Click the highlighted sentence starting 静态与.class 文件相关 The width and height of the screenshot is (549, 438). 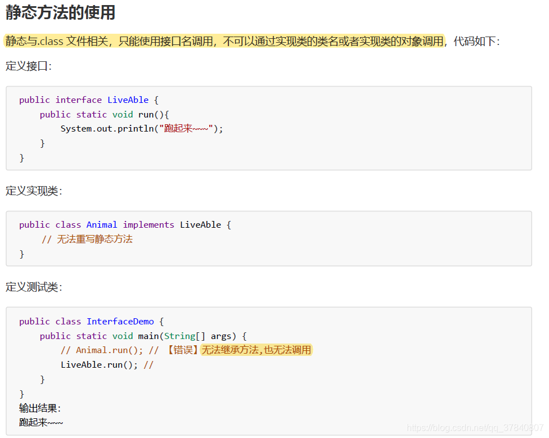(224, 41)
